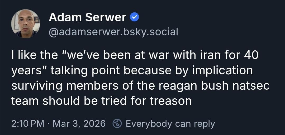Click the blue verified checkmark badge
285x135 pixels.
click(135, 17)
